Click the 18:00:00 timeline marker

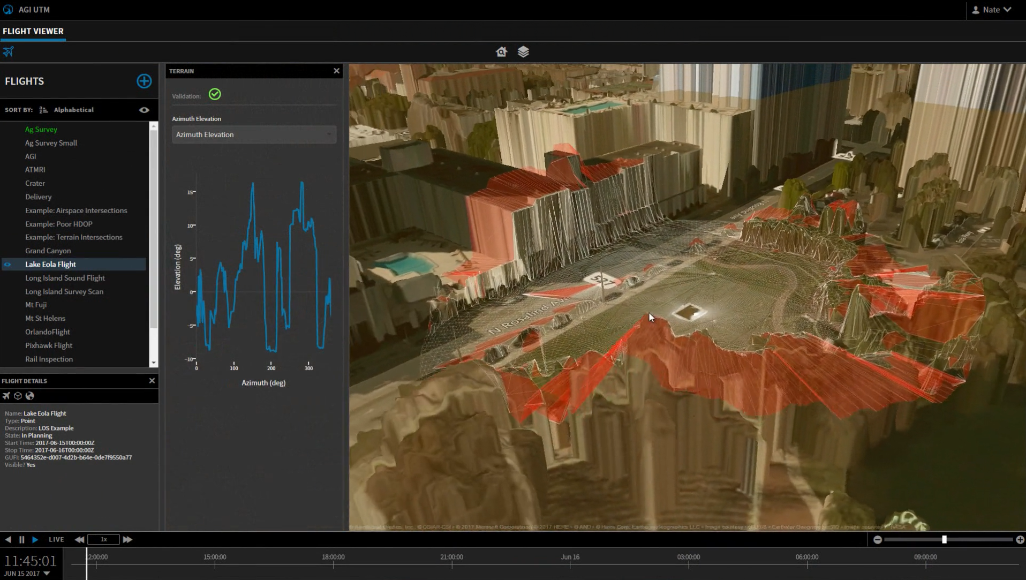click(x=333, y=557)
